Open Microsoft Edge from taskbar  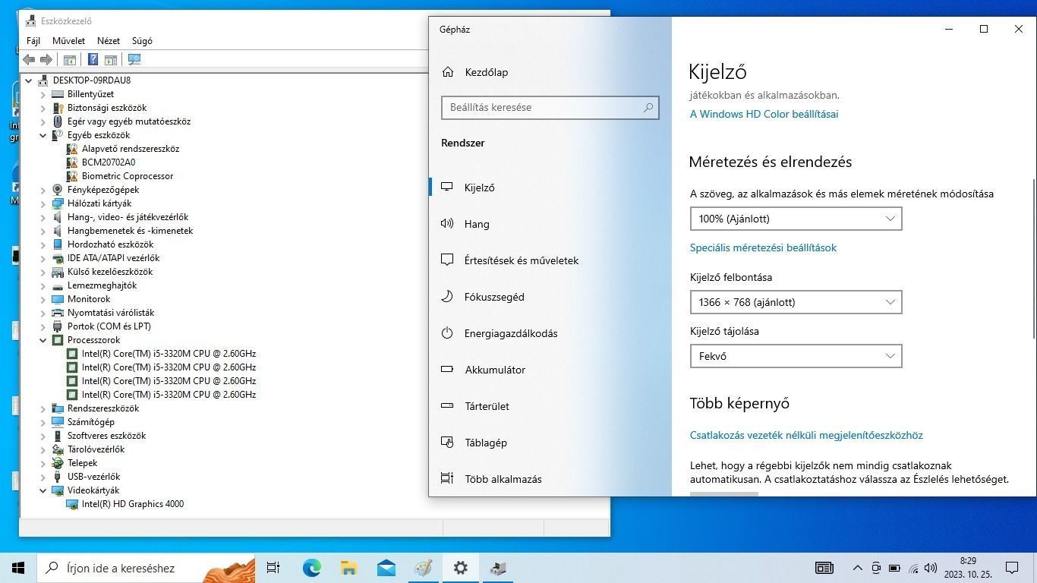[x=312, y=568]
